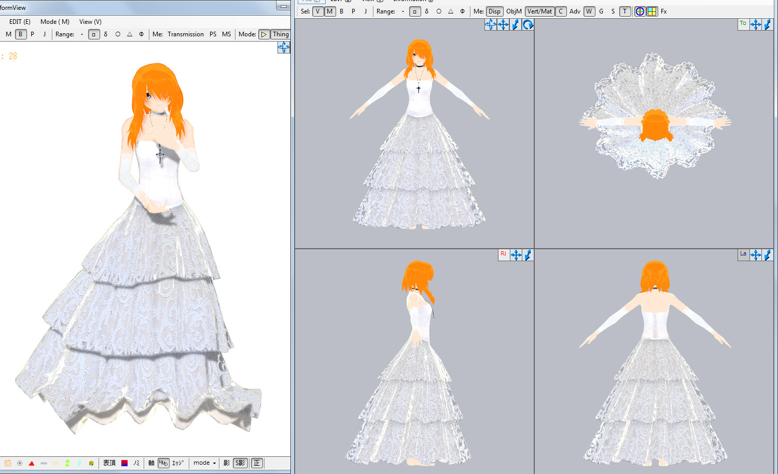Click the gray hatch lines icon
The height and width of the screenshot is (474, 778).
[x=44, y=463]
